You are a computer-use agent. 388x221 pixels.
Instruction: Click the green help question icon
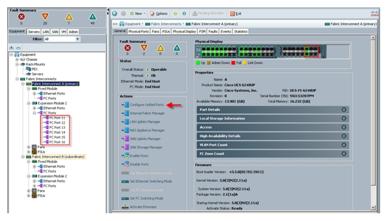(175, 13)
